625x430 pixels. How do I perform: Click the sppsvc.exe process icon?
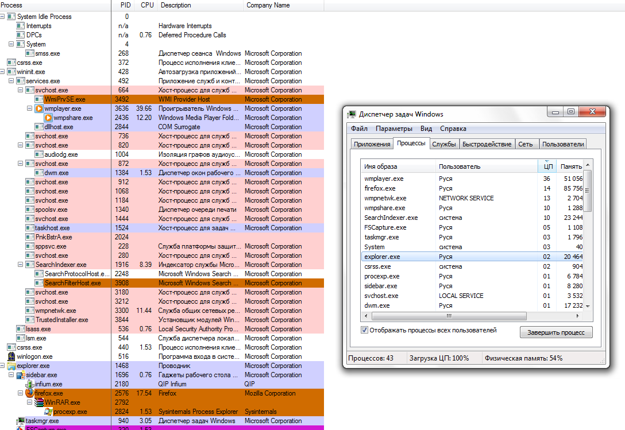coord(30,246)
